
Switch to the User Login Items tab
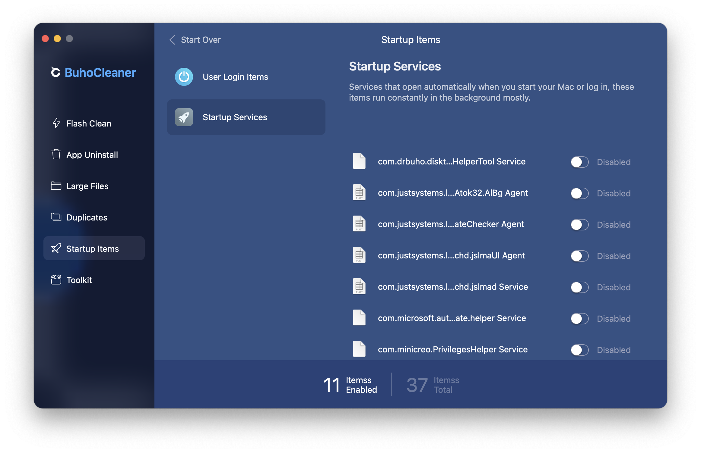(235, 77)
